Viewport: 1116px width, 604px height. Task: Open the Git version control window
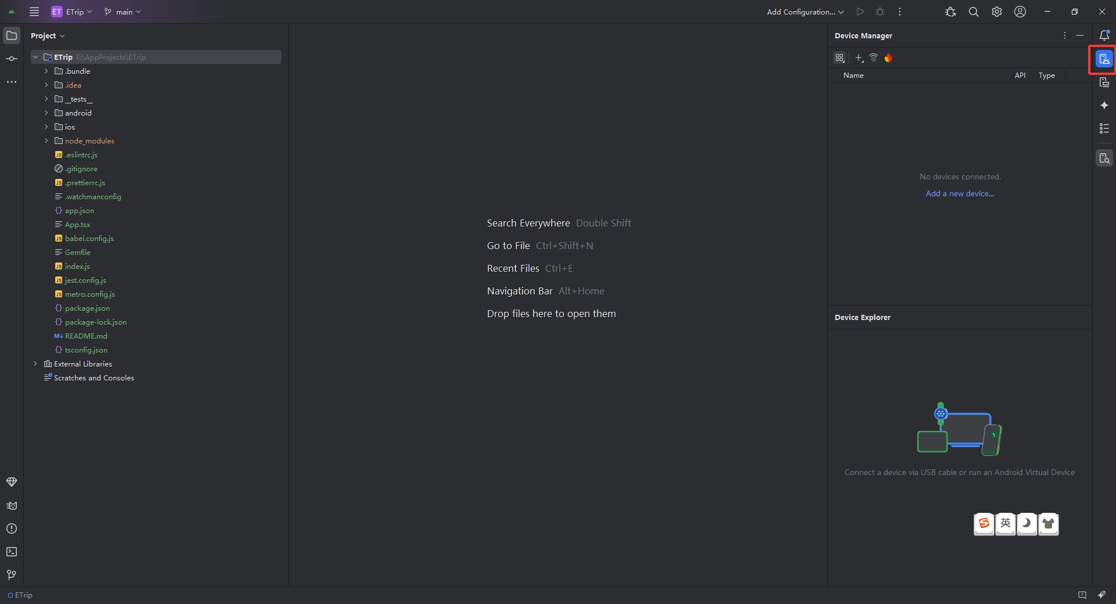[12, 575]
